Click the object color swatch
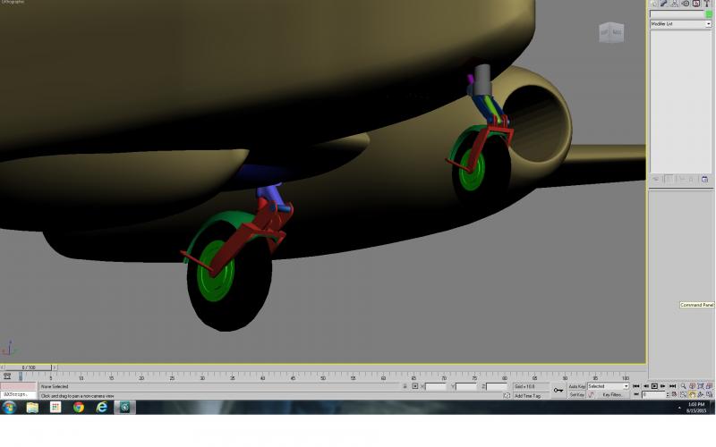The height and width of the screenshot is (447, 716). [709, 14]
